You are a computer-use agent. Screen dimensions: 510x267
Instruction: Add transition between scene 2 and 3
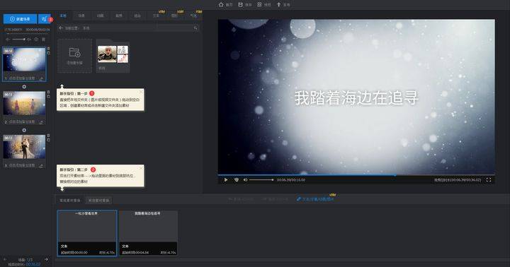pyautogui.click(x=24, y=130)
